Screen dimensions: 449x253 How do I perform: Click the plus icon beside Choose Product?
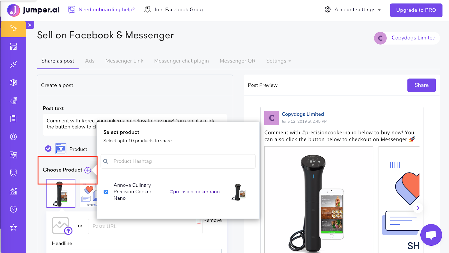tap(88, 170)
